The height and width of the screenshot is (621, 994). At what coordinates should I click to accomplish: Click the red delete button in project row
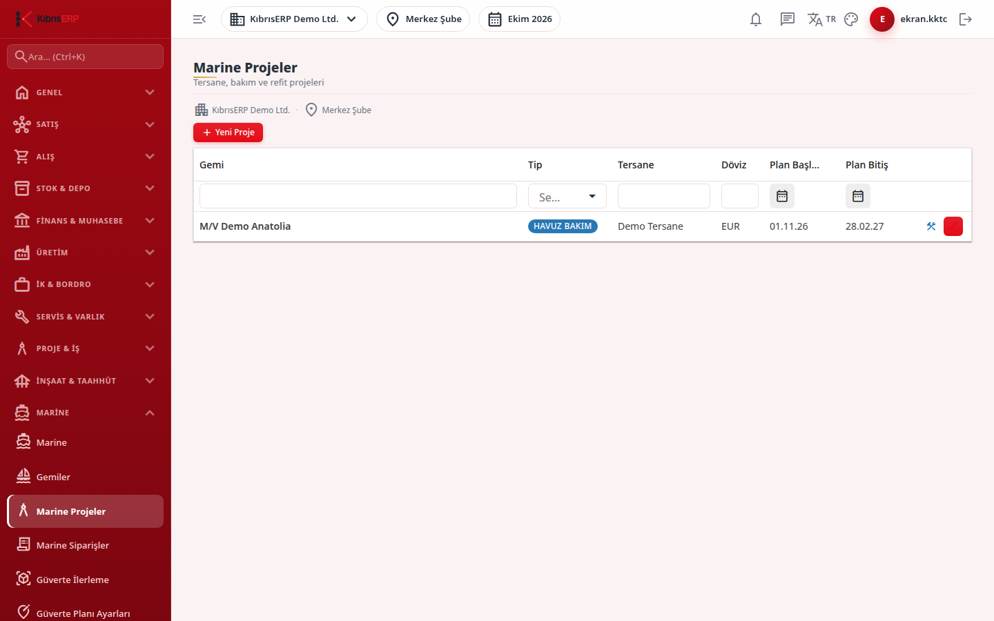tap(953, 226)
